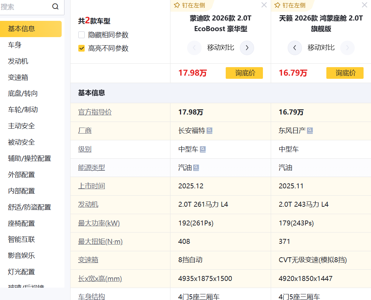
Task: Open the 发动机 section in sidebar
Action: click(x=18, y=61)
